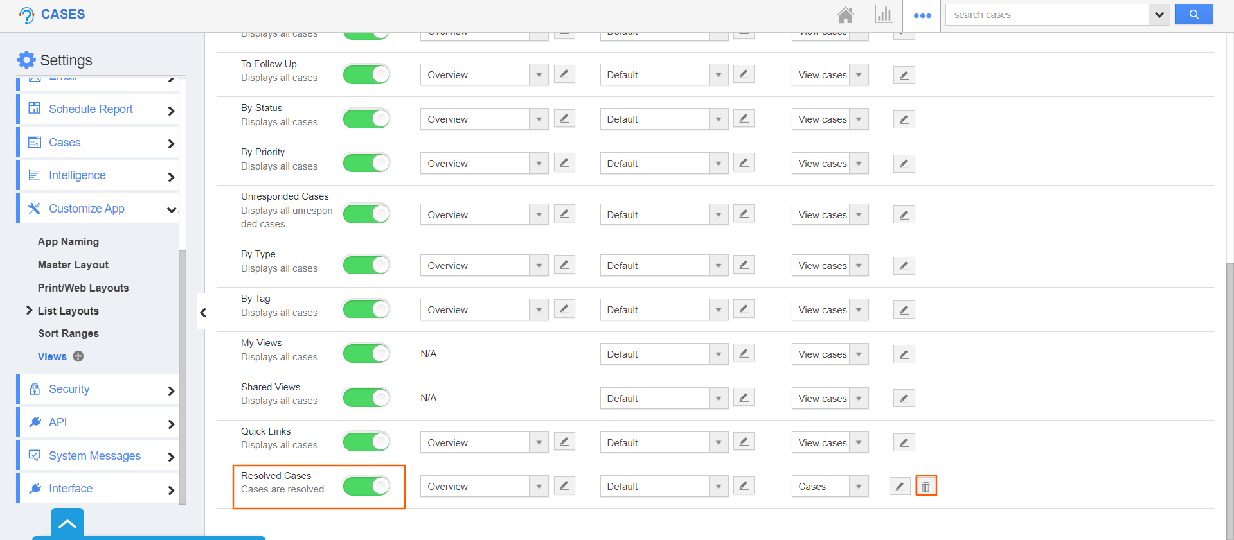This screenshot has width=1234, height=540.
Task: Click the sidebar vertical scrollbar
Action: (x=183, y=376)
